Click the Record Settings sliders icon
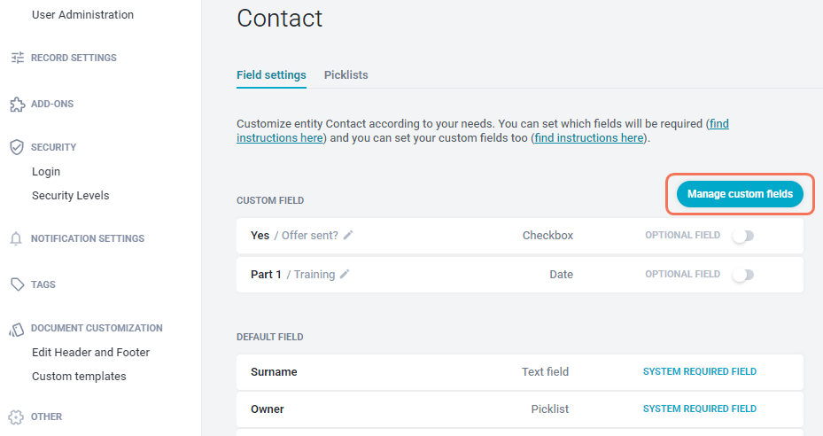 coord(18,58)
